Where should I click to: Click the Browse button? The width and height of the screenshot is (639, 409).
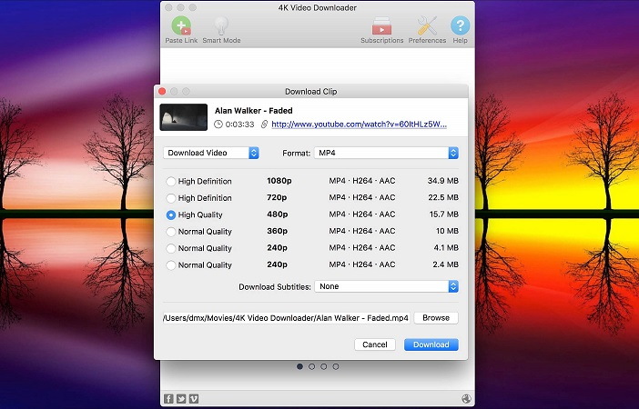pyautogui.click(x=436, y=318)
